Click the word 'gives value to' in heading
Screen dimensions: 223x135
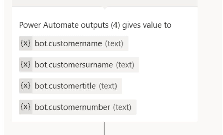[x=147, y=25]
